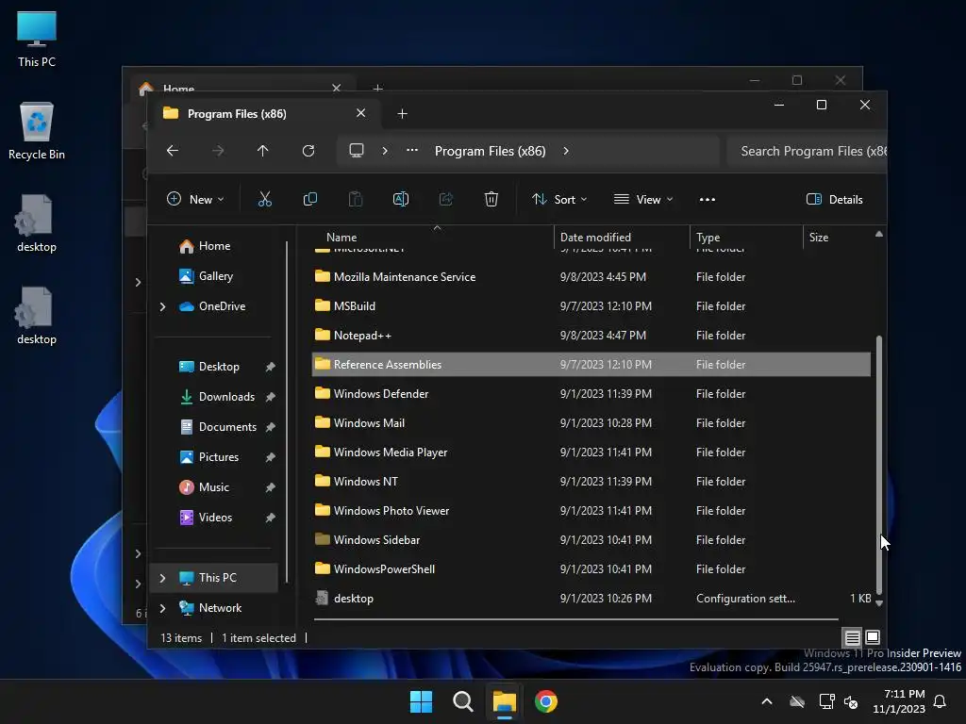Click the Delete trash icon

coord(491,199)
